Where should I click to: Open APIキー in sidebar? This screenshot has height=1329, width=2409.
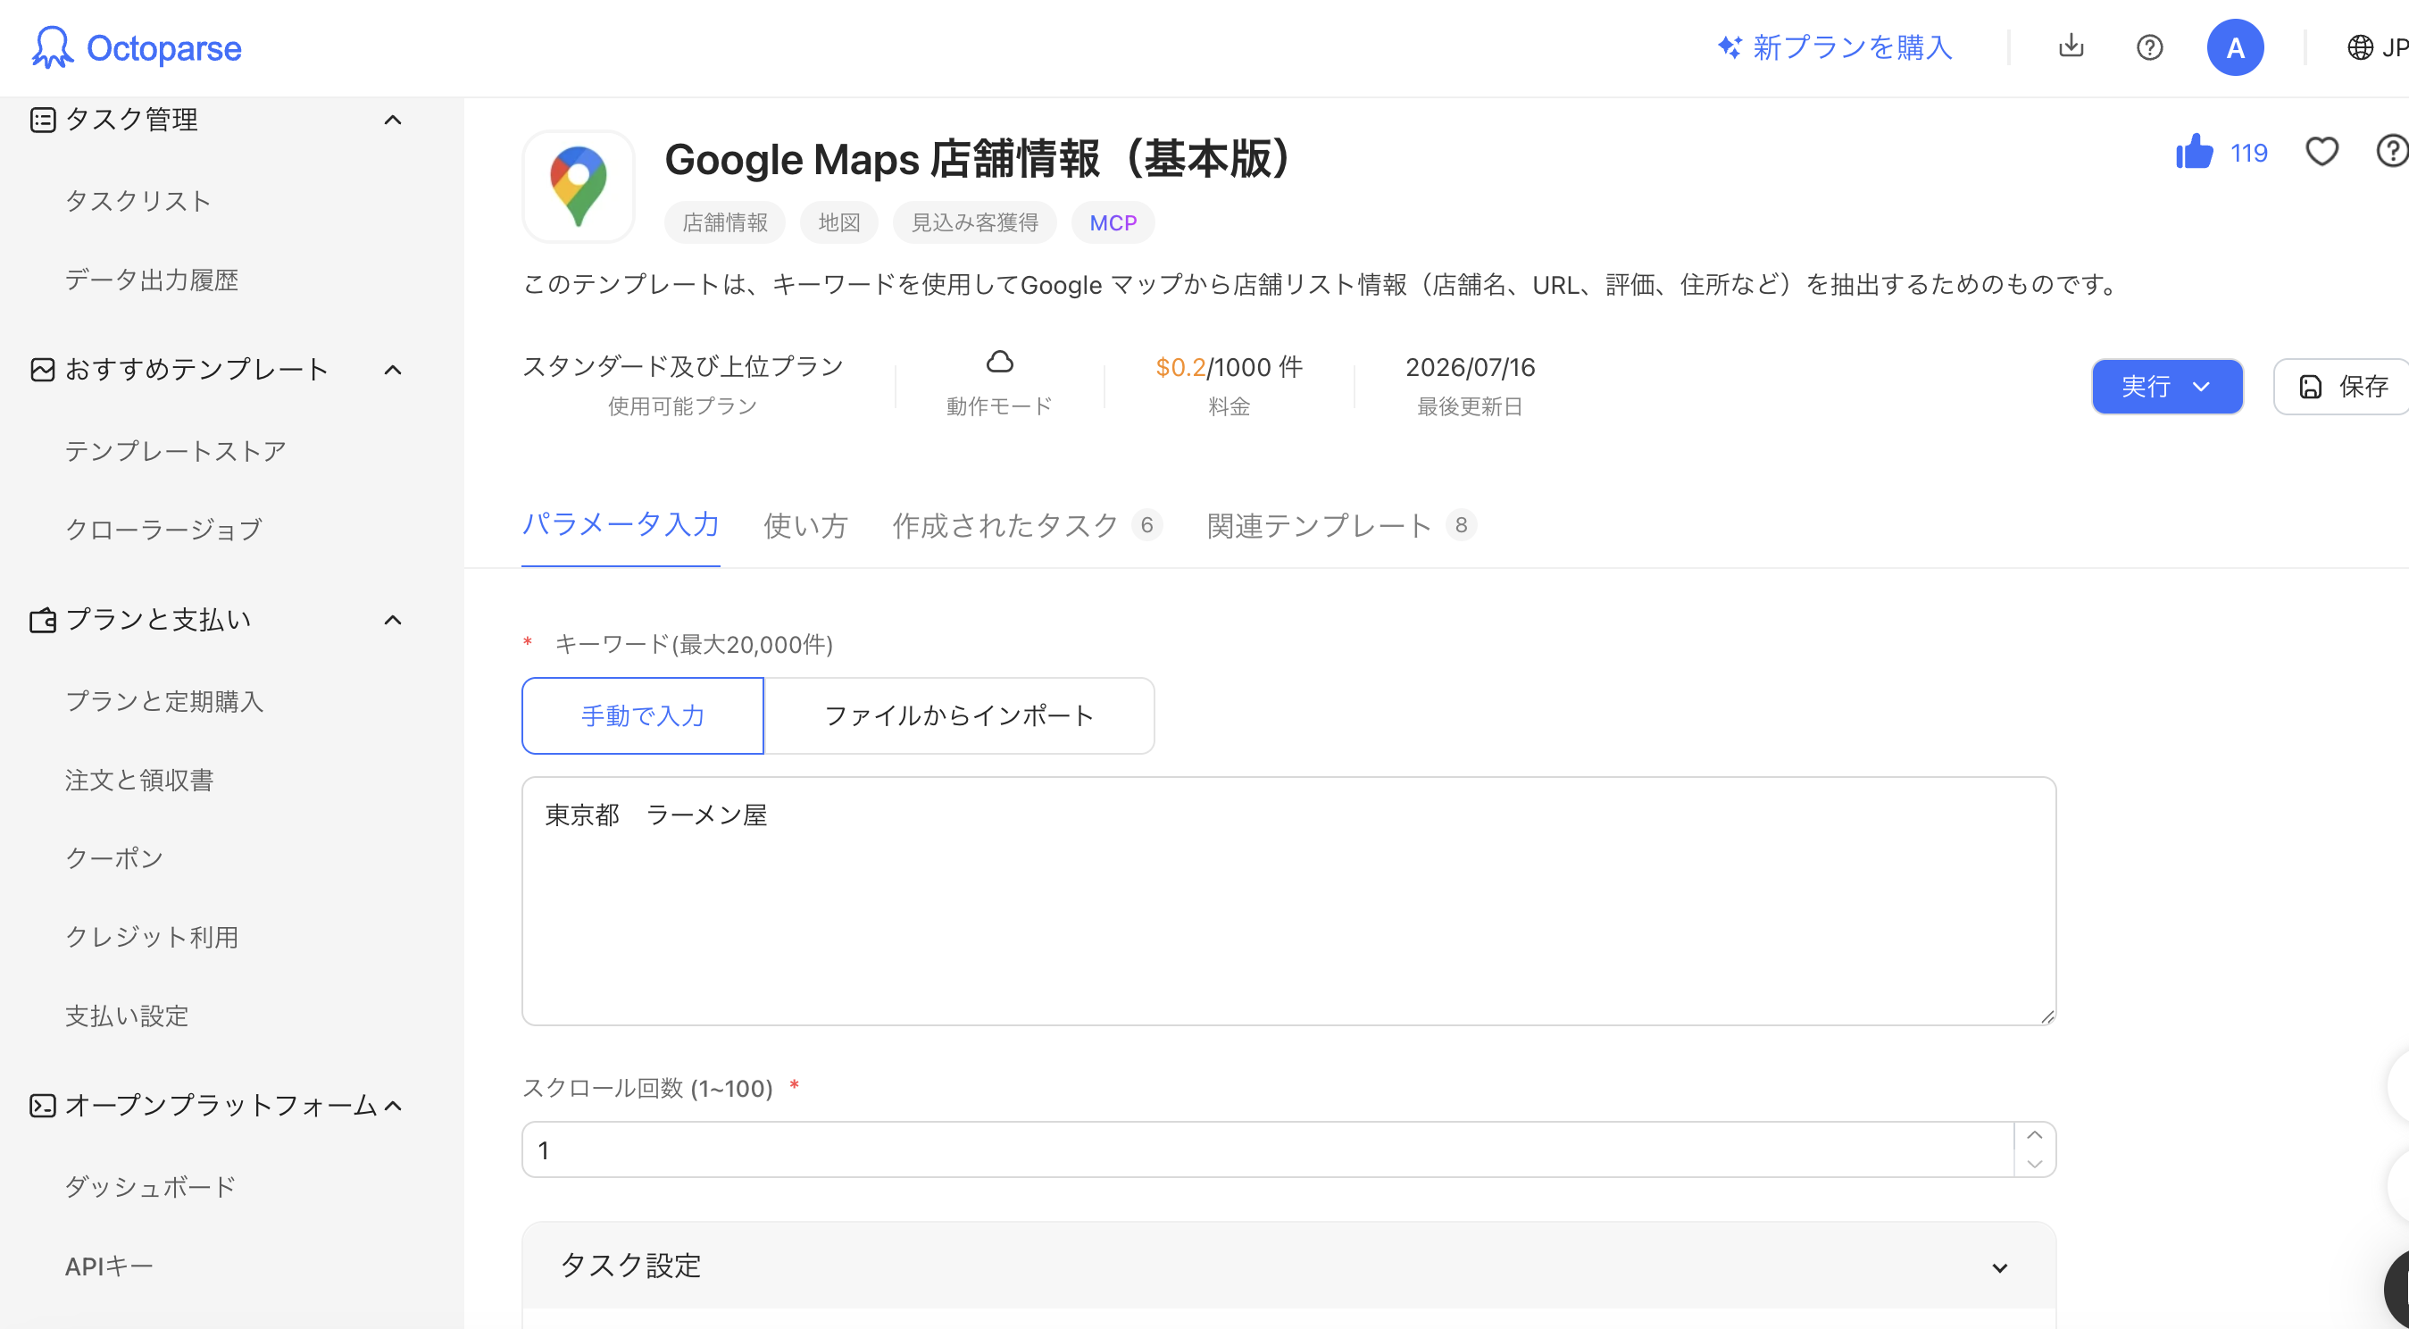[x=108, y=1266]
